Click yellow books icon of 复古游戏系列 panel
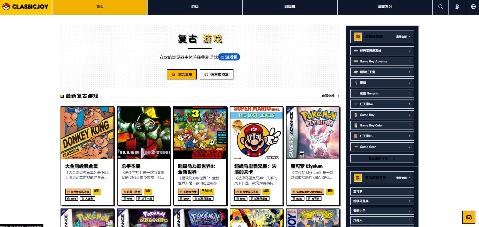The height and width of the screenshot is (227, 479). pos(358,178)
